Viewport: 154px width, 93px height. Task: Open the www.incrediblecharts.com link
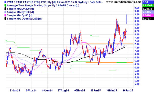pyautogui.click(x=124, y=2)
